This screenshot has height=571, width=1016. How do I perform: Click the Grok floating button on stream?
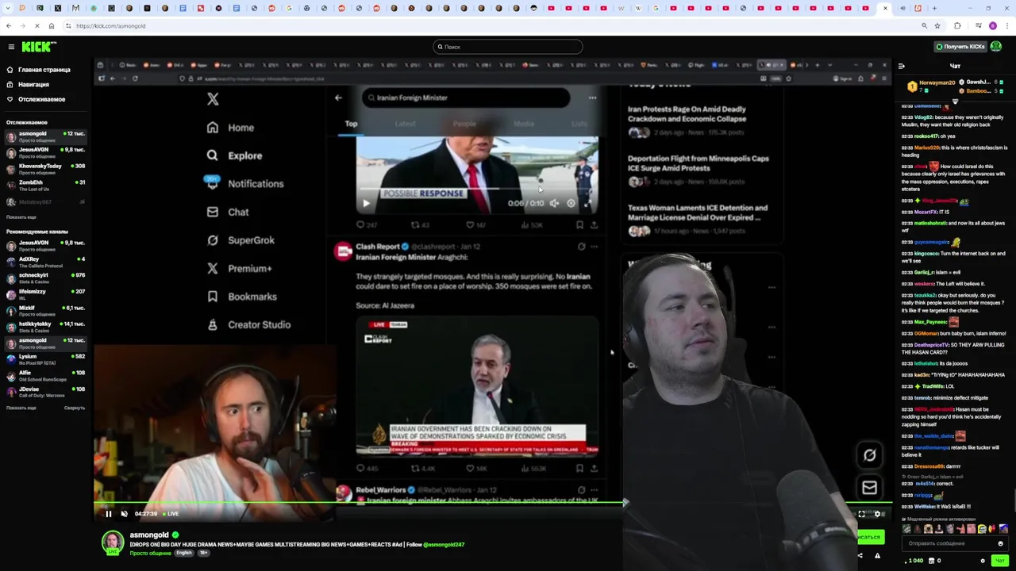point(870,455)
